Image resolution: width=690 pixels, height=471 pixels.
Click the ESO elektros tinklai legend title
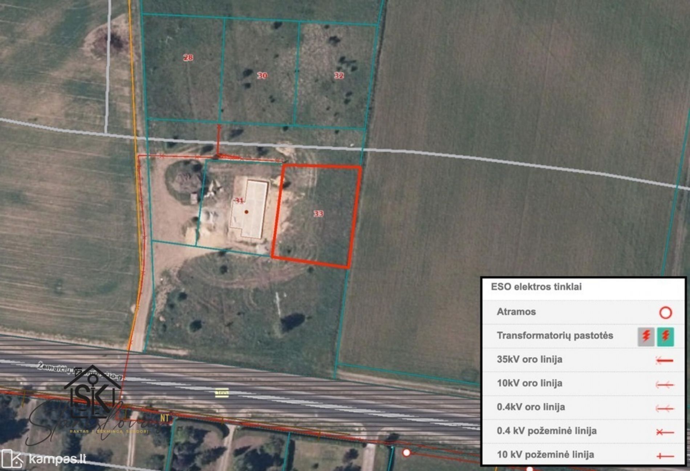(x=536, y=287)
